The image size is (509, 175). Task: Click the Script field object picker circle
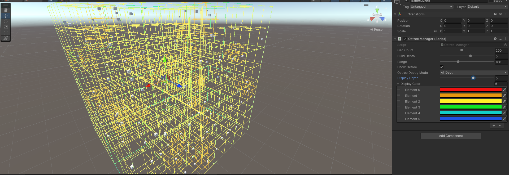coord(505,45)
